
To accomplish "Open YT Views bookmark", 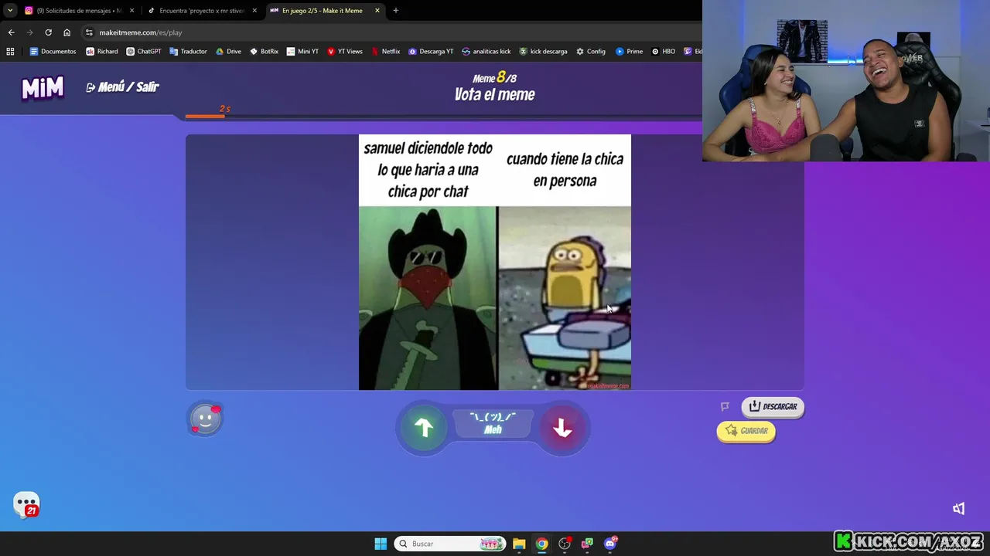I will point(345,52).
